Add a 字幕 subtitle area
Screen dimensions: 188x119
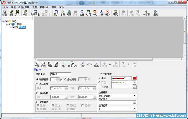[63, 13]
